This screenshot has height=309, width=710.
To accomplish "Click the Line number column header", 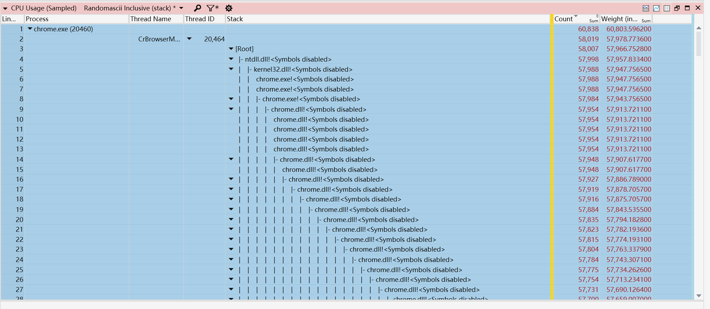I will click(x=12, y=19).
